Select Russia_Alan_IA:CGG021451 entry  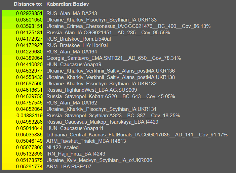pos(108,33)
